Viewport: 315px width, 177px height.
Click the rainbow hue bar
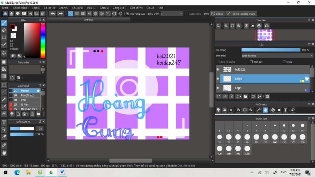(x=43, y=40)
